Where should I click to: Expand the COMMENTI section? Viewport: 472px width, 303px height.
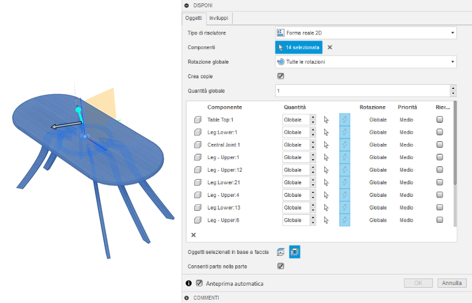(x=187, y=298)
